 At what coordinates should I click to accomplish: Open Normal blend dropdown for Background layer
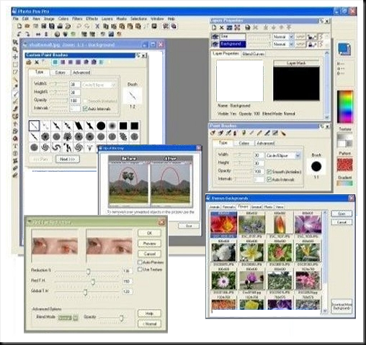click(291, 45)
